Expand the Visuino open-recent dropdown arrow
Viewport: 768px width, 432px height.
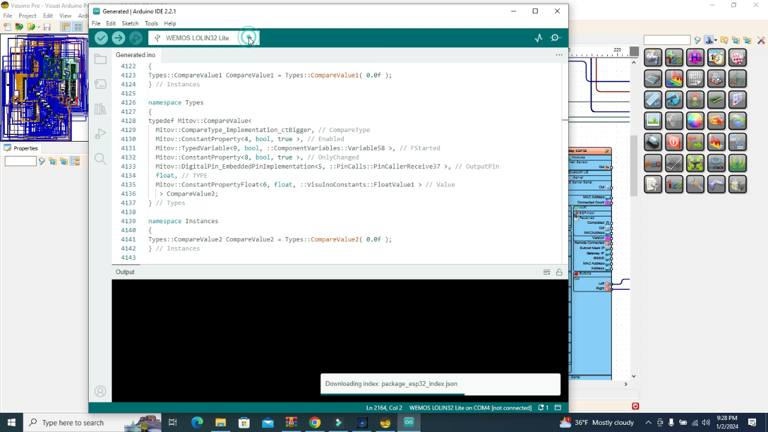pyautogui.click(x=38, y=27)
